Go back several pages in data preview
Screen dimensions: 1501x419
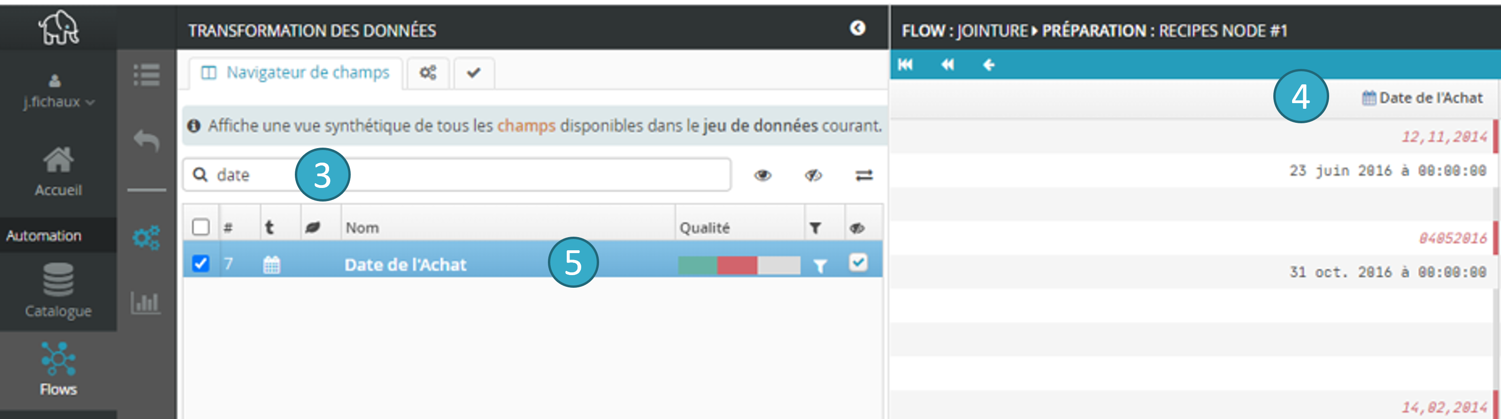pos(947,65)
